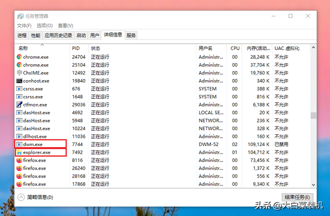330x216 pixels.
Task: Sort by the 内存(活动... column header
Action: [257, 48]
